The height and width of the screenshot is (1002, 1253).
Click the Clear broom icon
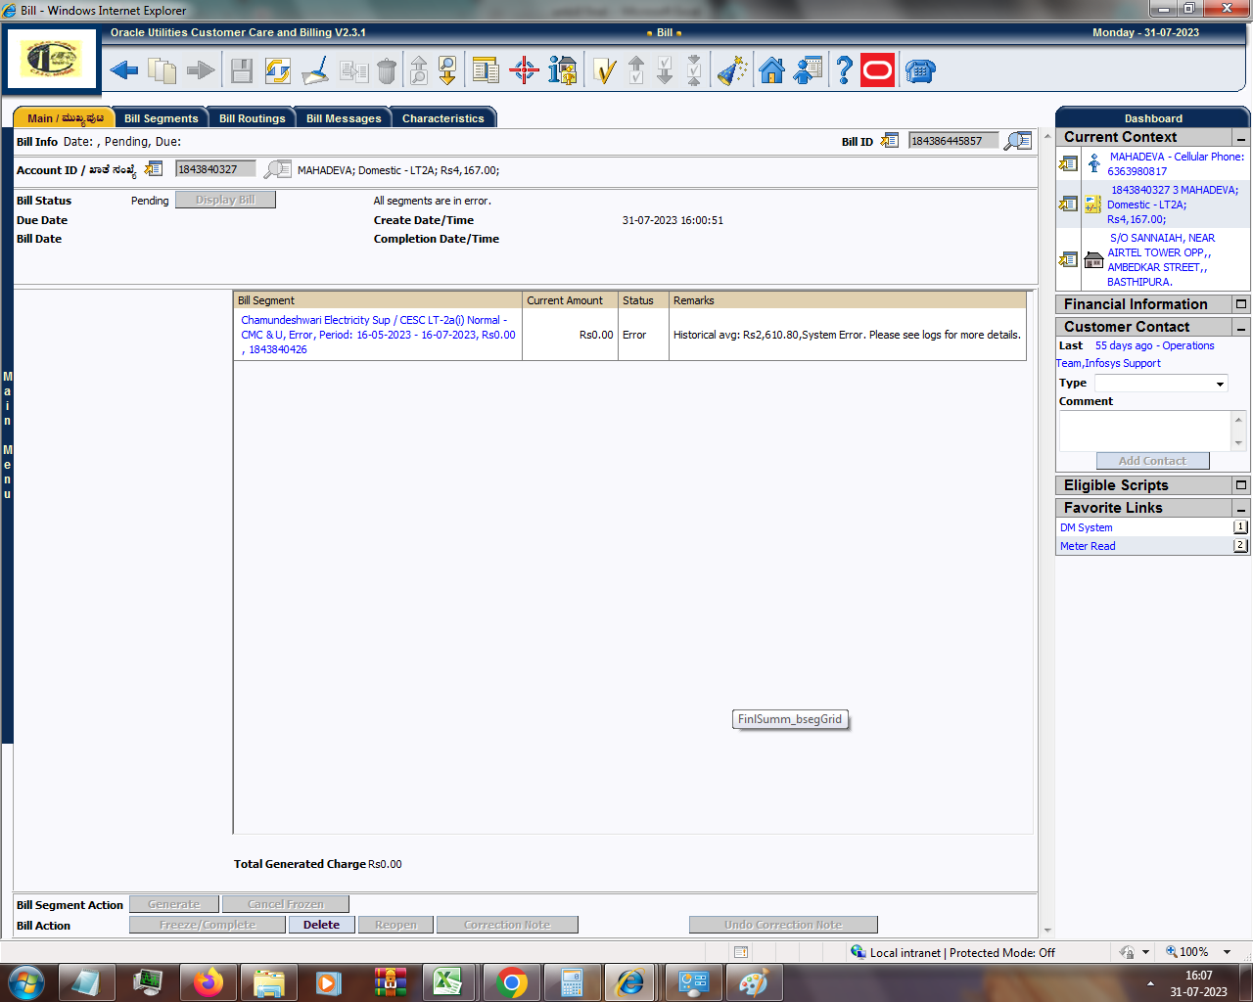(315, 70)
